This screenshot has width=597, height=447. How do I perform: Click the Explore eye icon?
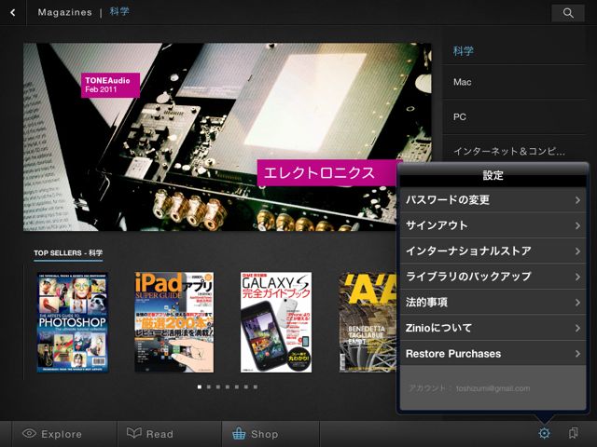(29, 433)
